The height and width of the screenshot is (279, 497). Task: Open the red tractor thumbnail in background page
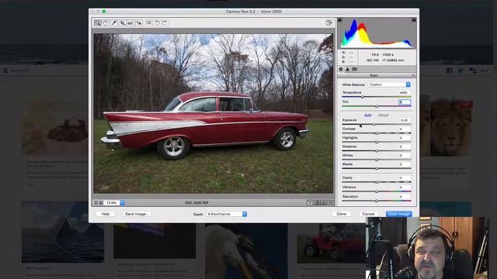[332, 243]
